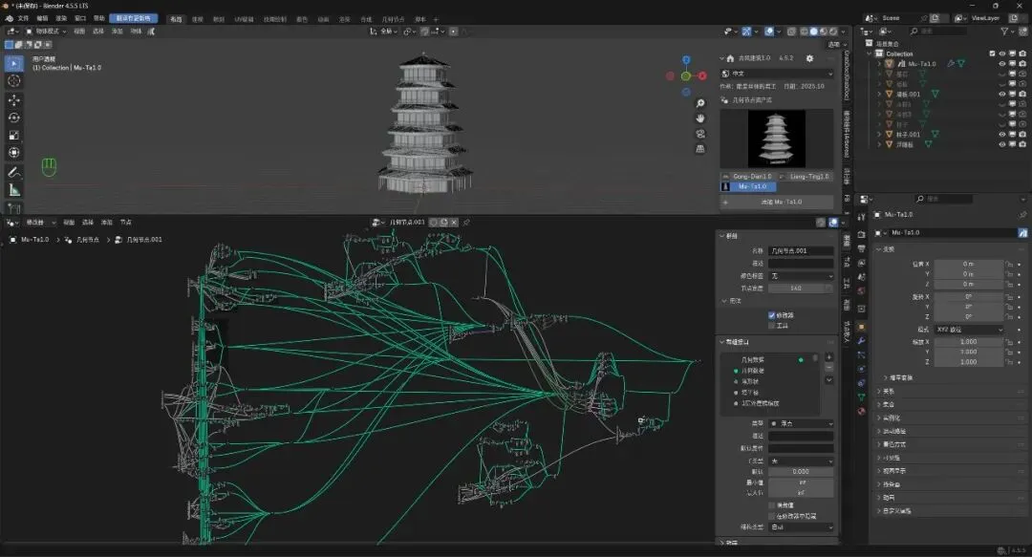
Task: Click the addon settings gear icon
Action: pos(809,58)
